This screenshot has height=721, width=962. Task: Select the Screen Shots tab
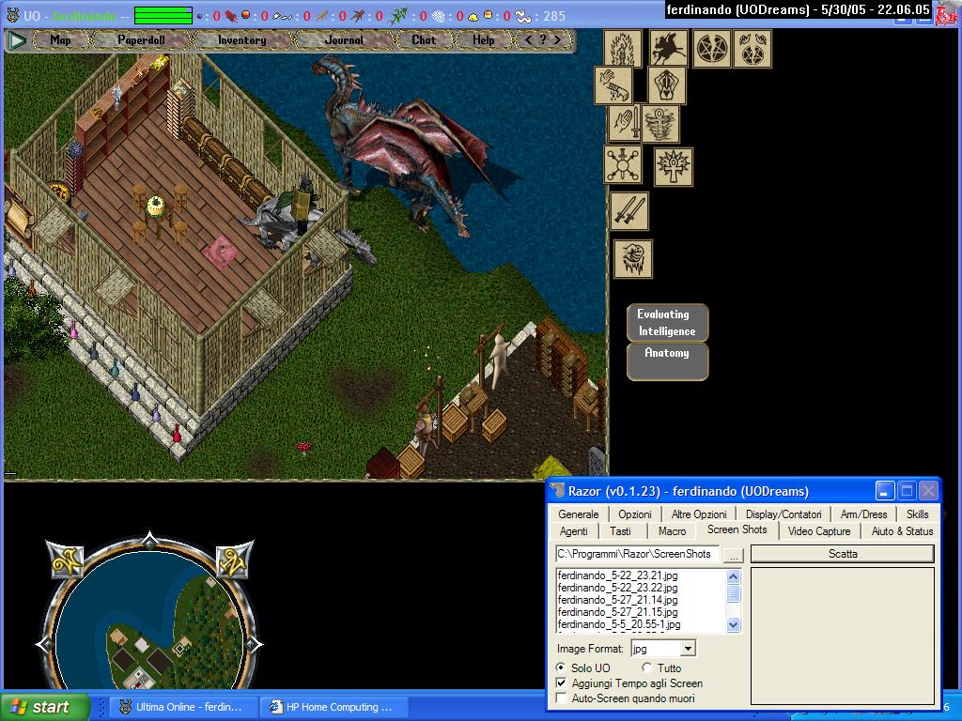pos(737,529)
